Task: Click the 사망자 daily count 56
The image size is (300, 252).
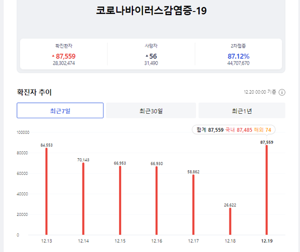Action: tap(153, 56)
